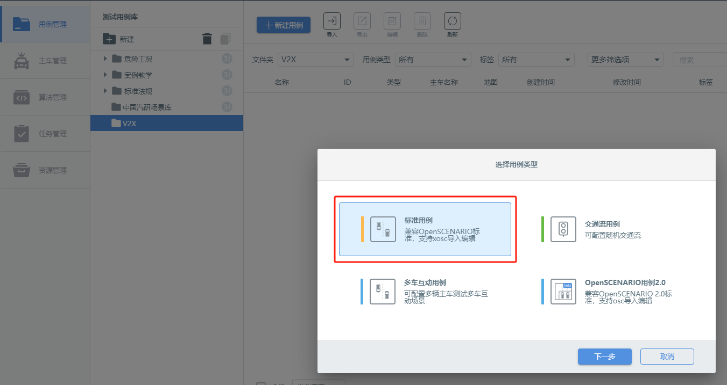Expand the 危险工况 folder
This screenshot has width=727, height=385.
105,59
